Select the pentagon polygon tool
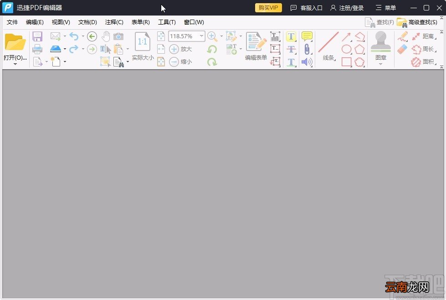446x300 pixels. tap(359, 49)
